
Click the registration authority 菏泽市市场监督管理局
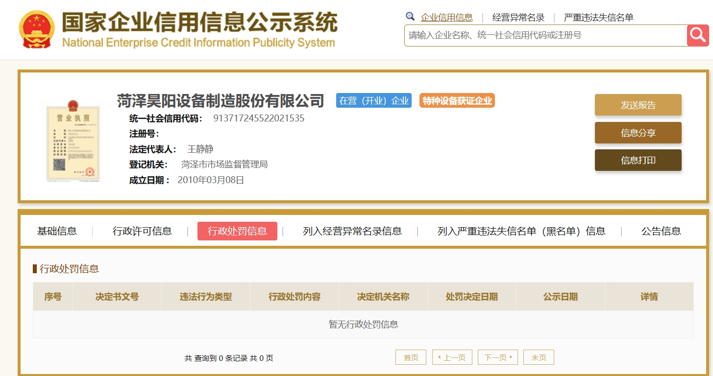tap(224, 164)
